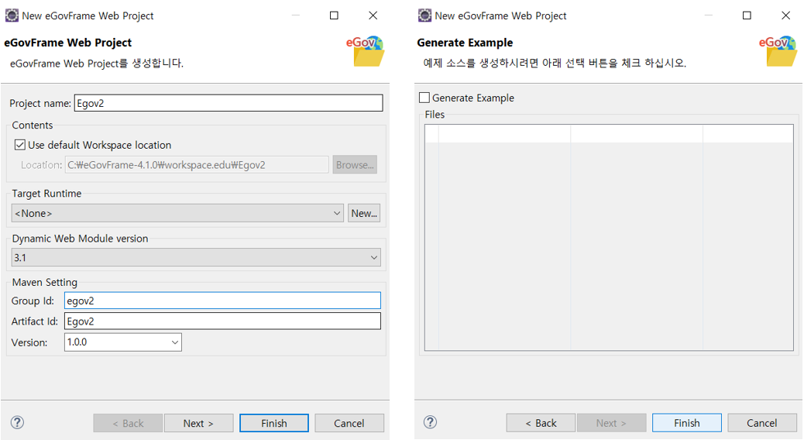Click help icon in eGovFrame Web Project dialog
The image size is (804, 440).
click(x=18, y=422)
